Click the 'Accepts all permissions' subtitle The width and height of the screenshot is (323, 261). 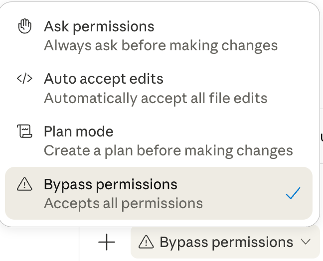pyautogui.click(x=123, y=203)
